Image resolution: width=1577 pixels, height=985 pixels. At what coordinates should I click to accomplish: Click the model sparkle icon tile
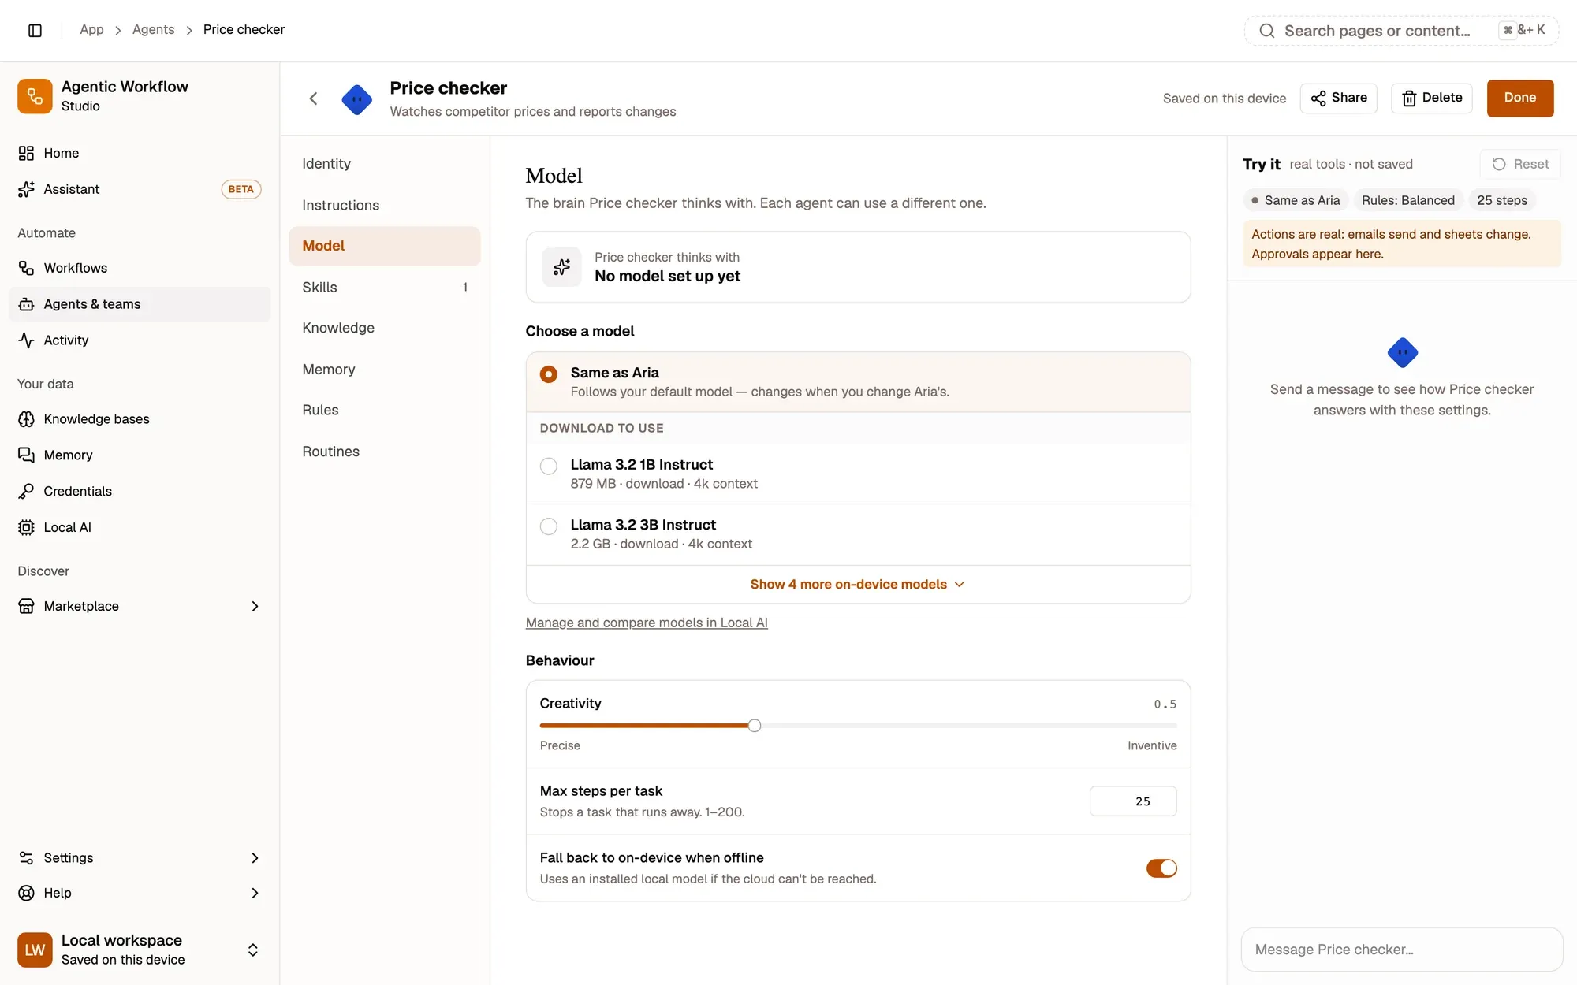coord(561,267)
